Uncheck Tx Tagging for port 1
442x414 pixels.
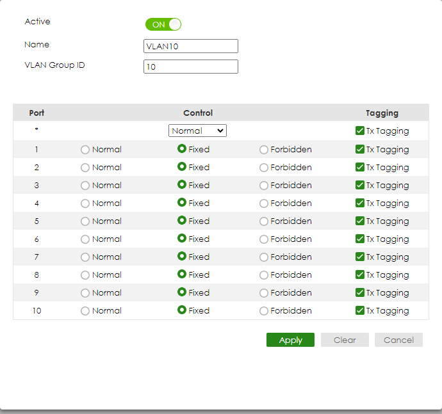pos(360,149)
